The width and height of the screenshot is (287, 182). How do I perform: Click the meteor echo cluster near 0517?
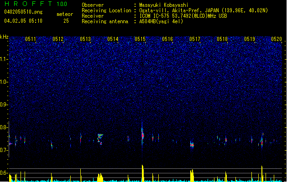(x=192, y=145)
